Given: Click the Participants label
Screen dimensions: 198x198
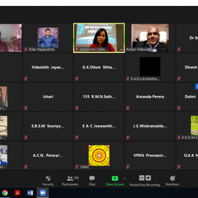Looking at the screenshot, I should tap(70, 184).
